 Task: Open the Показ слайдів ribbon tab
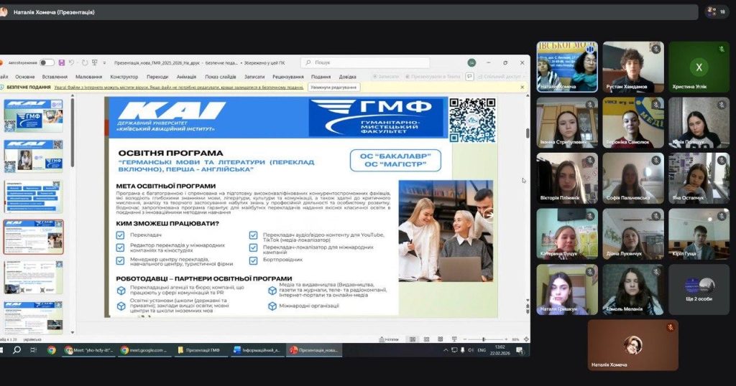coord(220,77)
